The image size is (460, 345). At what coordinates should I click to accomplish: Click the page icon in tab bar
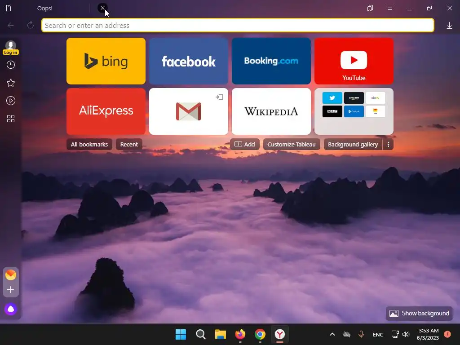(x=9, y=8)
